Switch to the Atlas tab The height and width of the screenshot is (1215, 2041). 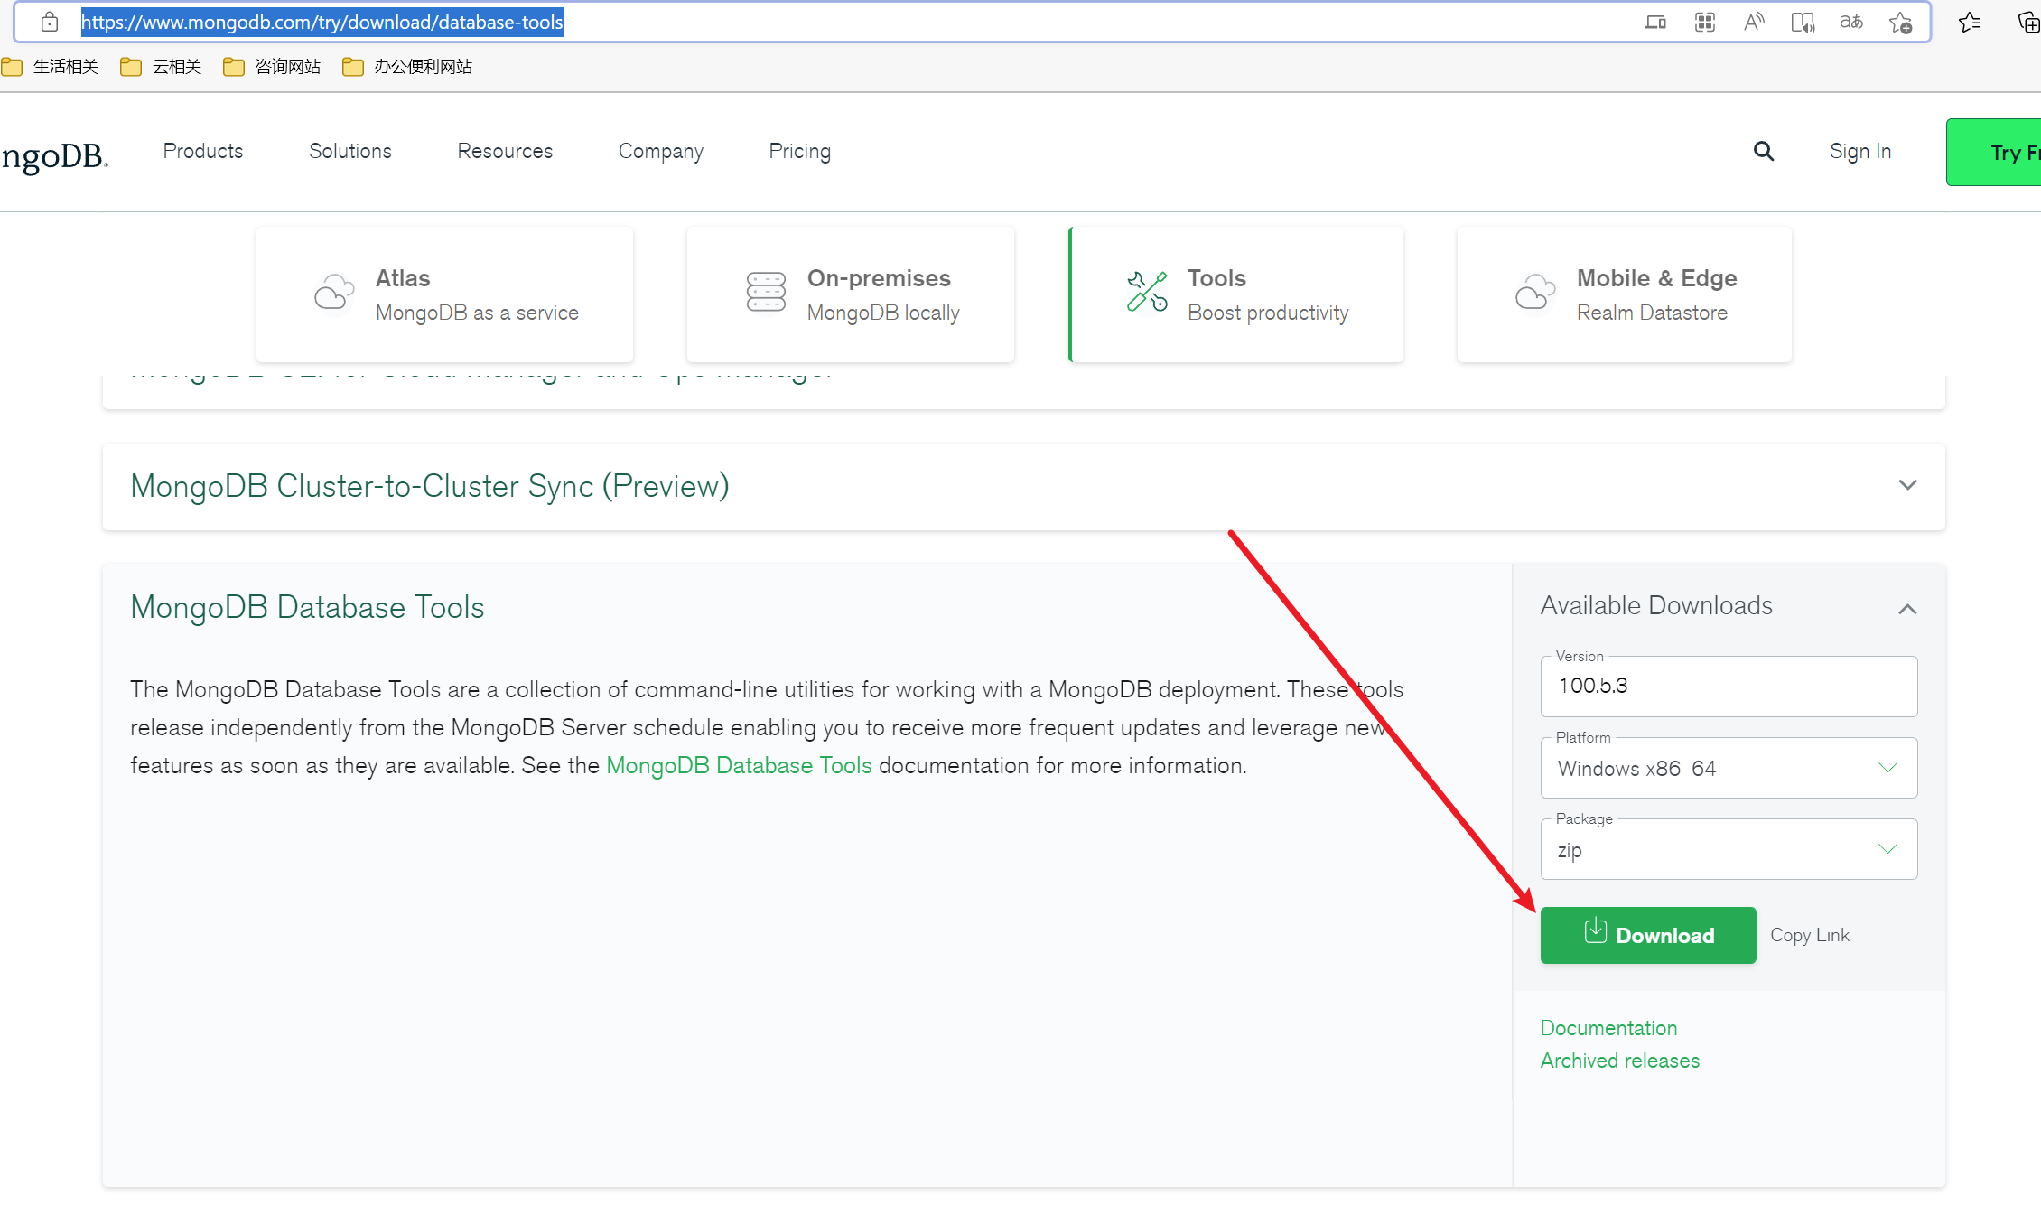pyautogui.click(x=444, y=294)
